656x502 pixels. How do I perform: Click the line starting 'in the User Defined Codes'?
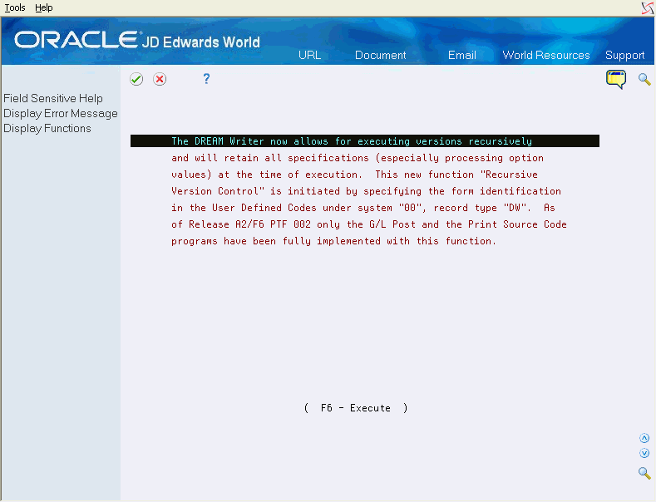click(363, 208)
